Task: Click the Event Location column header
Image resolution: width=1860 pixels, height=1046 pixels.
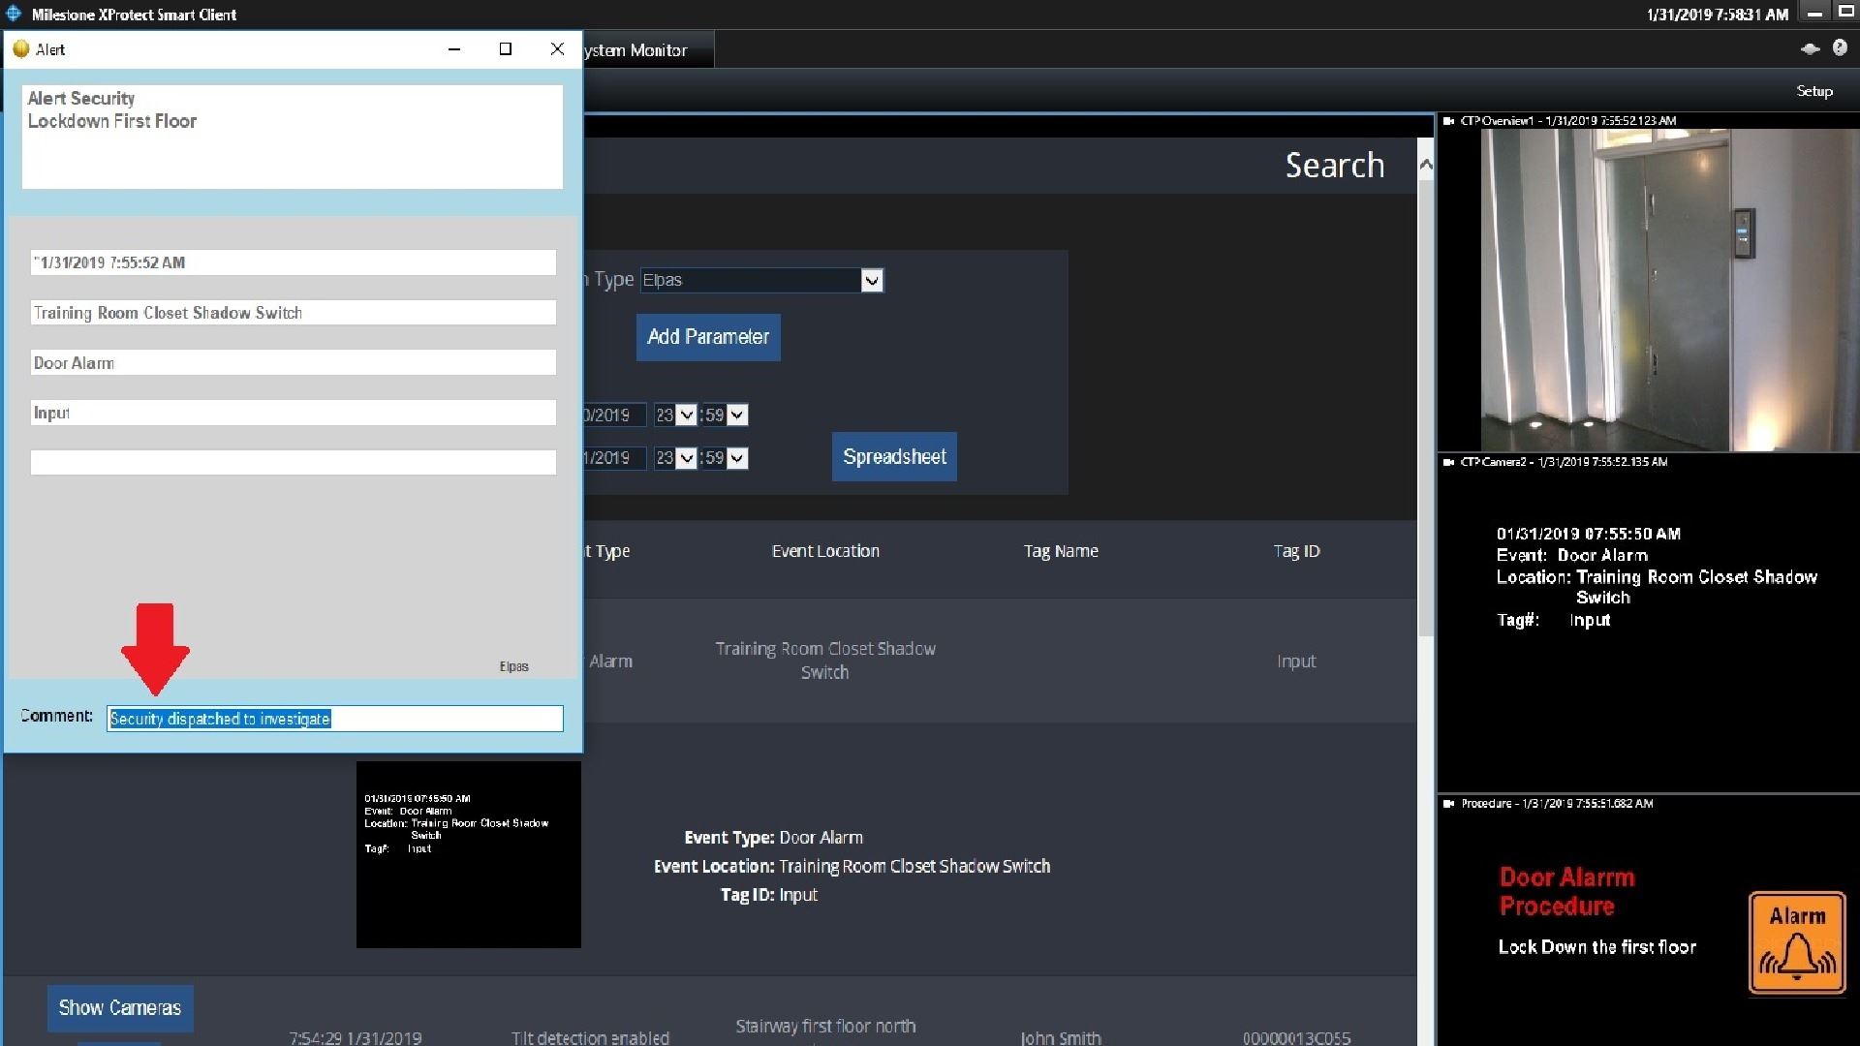Action: 825,551
